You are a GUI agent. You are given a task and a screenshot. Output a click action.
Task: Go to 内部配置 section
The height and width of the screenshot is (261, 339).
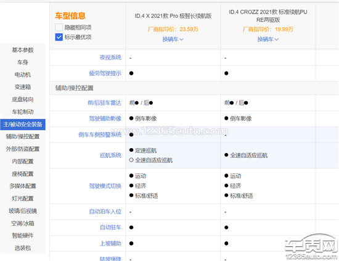(23, 162)
